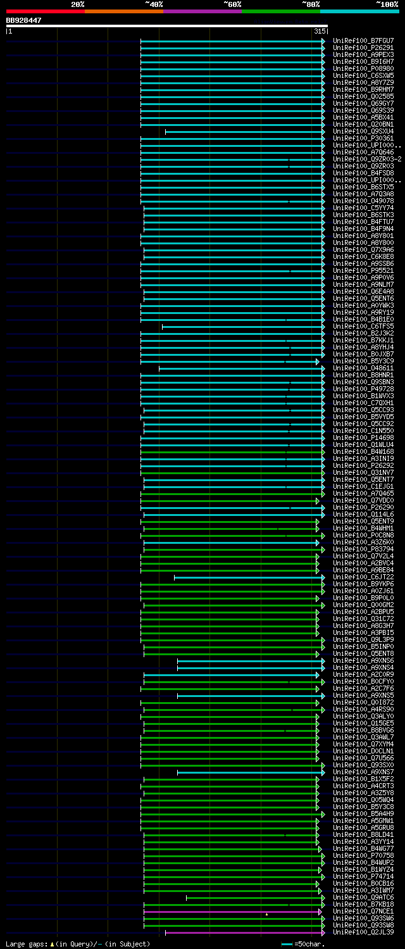Select the UniRef100_C6JT22 label
The image size is (405, 949).
point(363,577)
